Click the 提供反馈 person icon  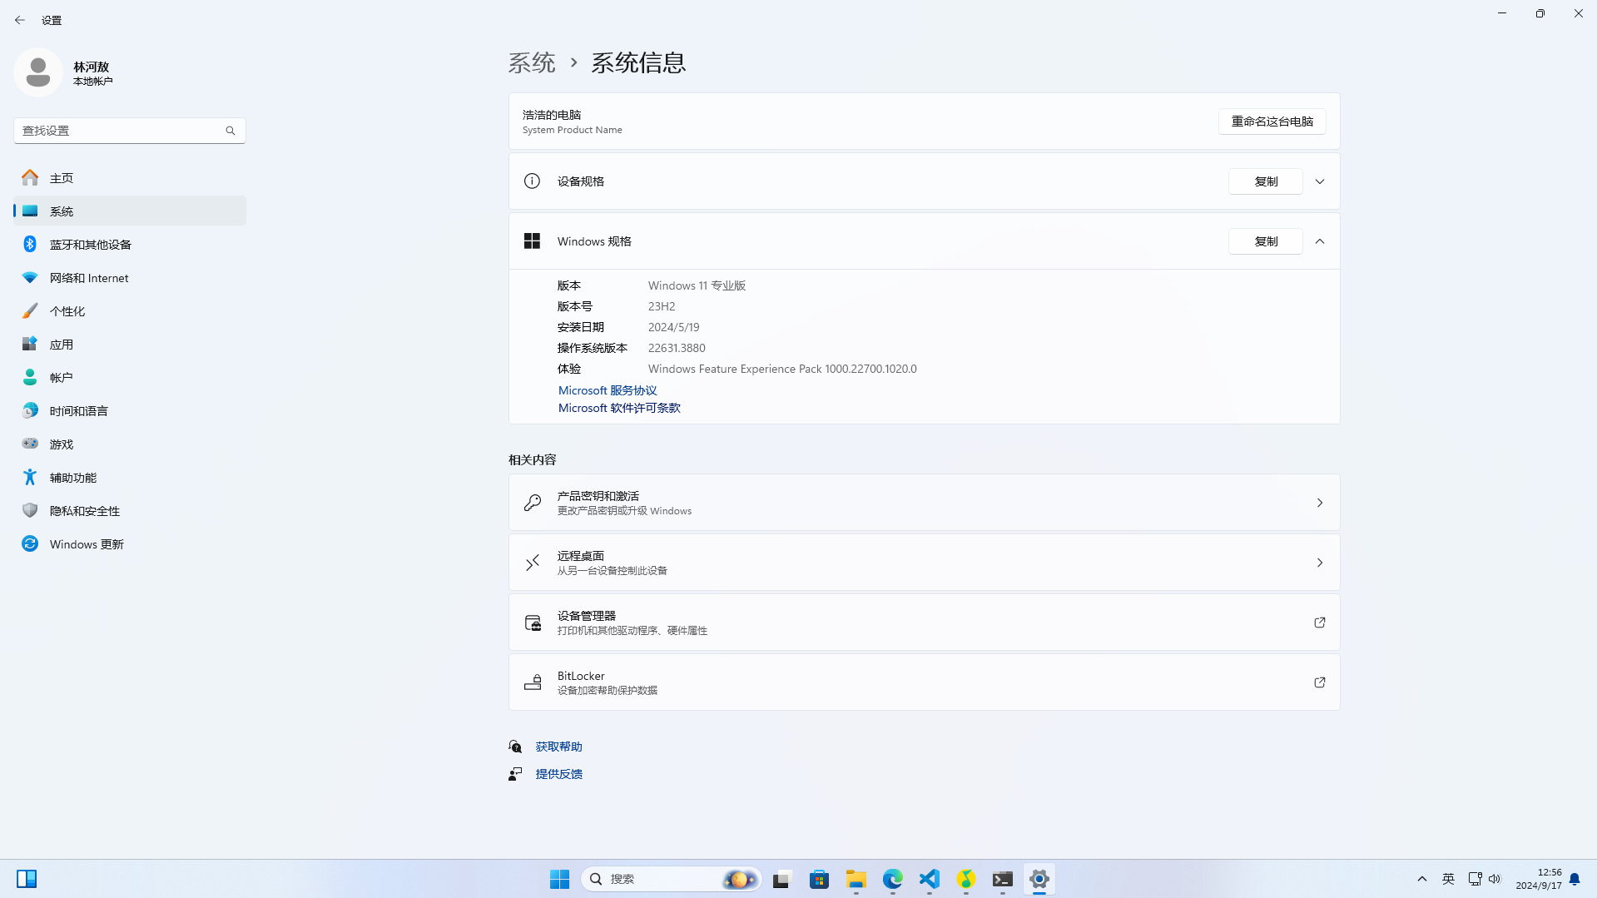(x=515, y=774)
